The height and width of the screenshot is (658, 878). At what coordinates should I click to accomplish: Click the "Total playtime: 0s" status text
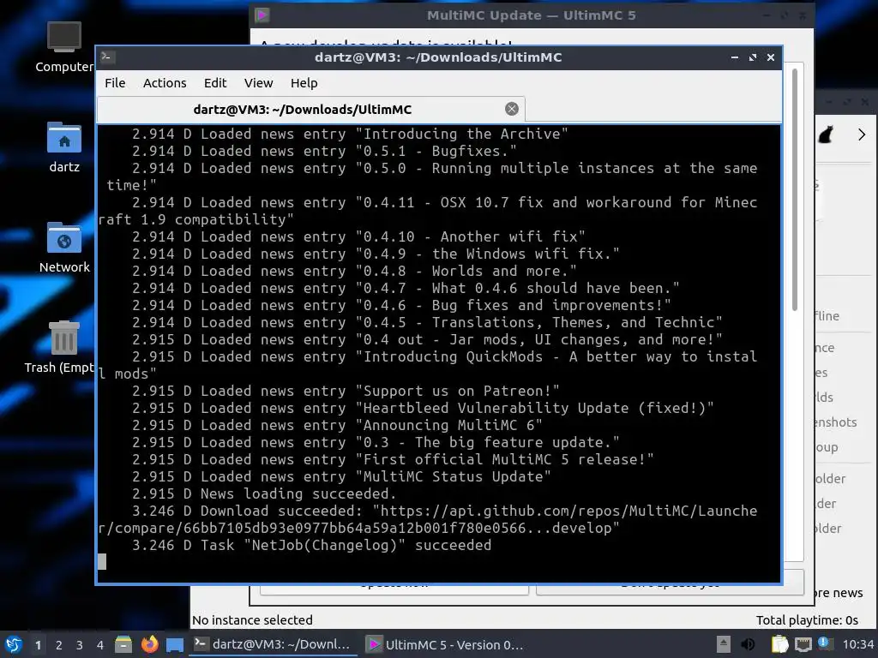(807, 620)
